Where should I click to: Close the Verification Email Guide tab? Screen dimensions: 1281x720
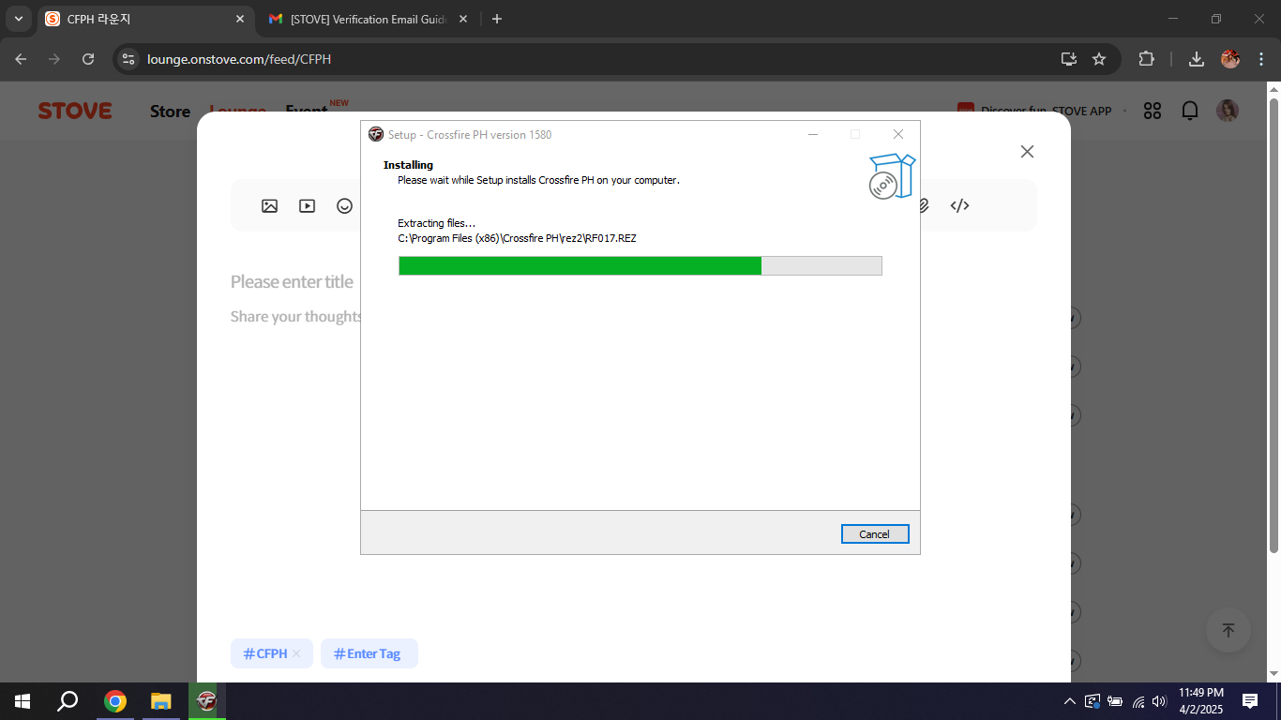coord(463,19)
